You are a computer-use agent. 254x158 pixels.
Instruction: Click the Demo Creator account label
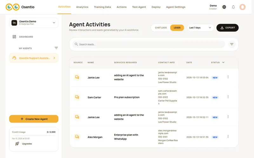tap(213, 7)
